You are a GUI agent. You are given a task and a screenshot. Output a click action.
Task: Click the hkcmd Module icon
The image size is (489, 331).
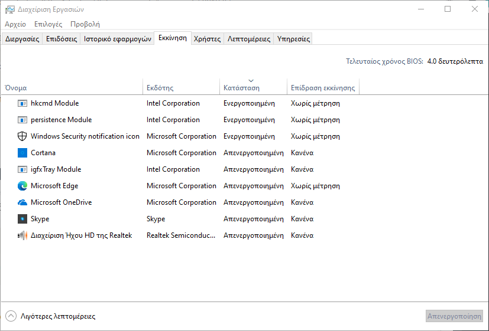click(x=22, y=103)
